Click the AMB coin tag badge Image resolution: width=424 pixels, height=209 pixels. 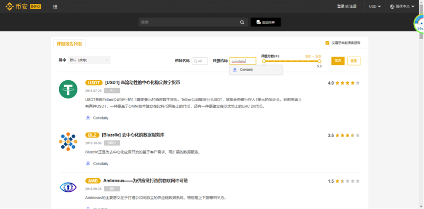pyautogui.click(x=93, y=181)
